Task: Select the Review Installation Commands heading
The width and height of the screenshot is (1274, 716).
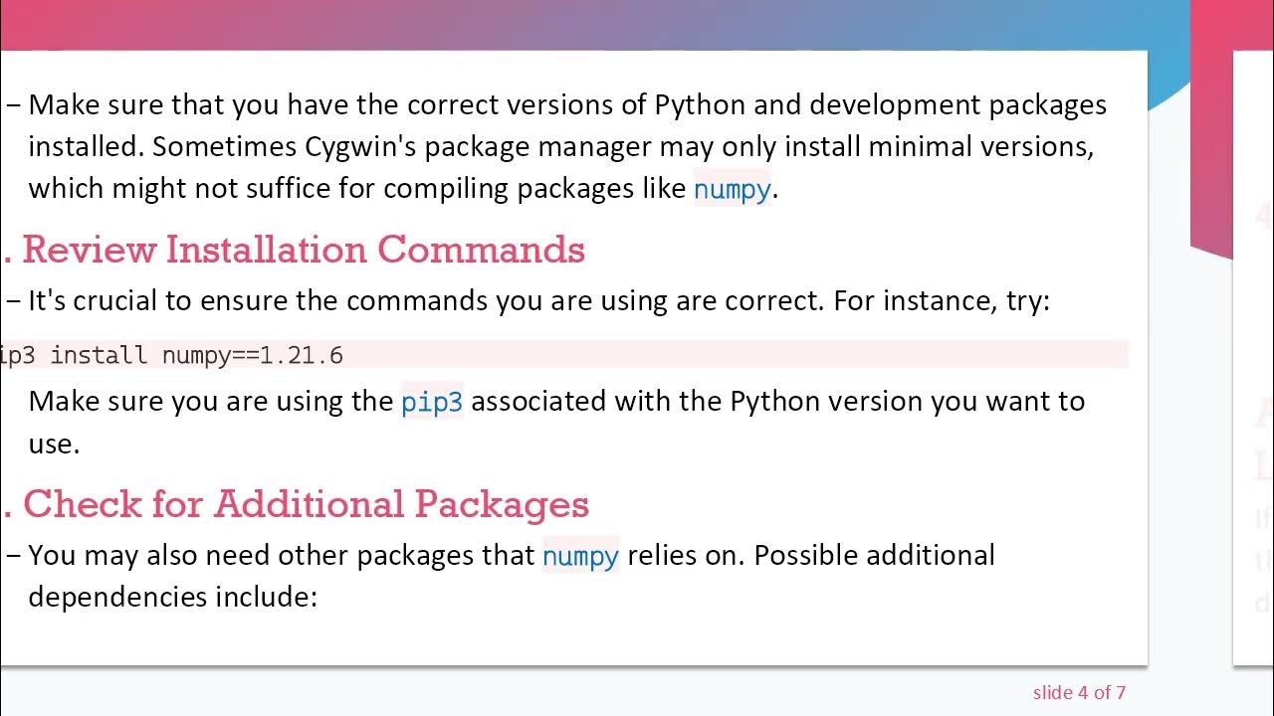Action: pos(303,250)
